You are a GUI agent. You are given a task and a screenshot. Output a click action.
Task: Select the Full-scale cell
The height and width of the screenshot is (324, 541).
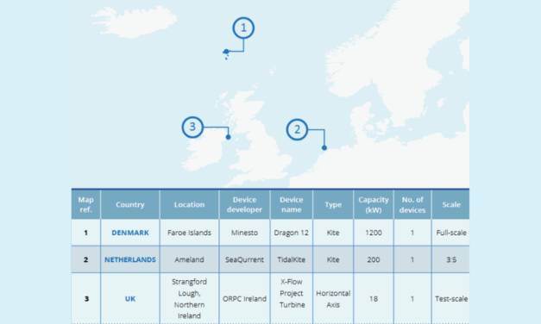pyautogui.click(x=451, y=233)
